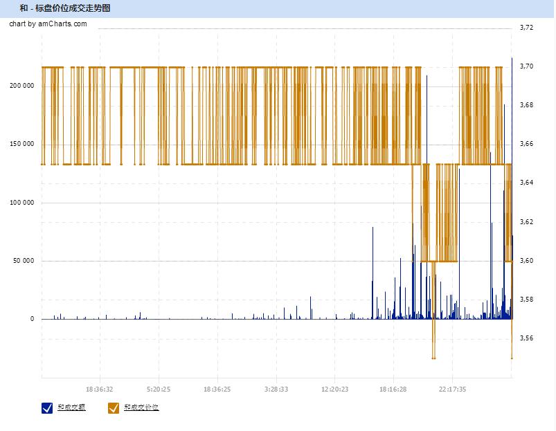Image resolution: width=556 pixels, height=431 pixels.
Task: Select the 18:36:25 time axis label
Action: click(x=217, y=389)
